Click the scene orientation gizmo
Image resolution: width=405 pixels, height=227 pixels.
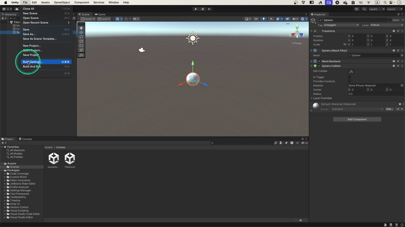(297, 33)
